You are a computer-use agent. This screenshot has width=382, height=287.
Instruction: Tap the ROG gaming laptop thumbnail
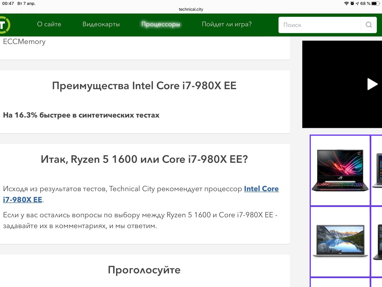(x=340, y=170)
